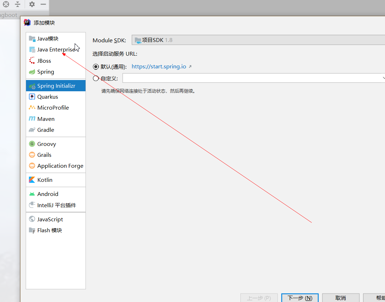This screenshot has height=302, width=385.
Task: Select the Application Forge icon
Action: coord(32,166)
